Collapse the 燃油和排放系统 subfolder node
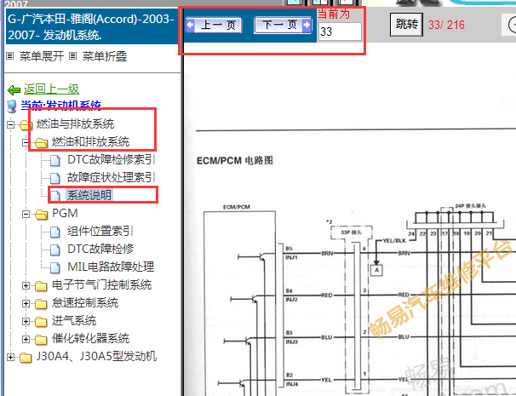Image resolution: width=516 pixels, height=396 pixels. pos(26,142)
